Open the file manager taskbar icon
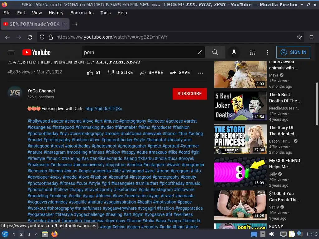This screenshot has width=319, height=239. (45, 234)
